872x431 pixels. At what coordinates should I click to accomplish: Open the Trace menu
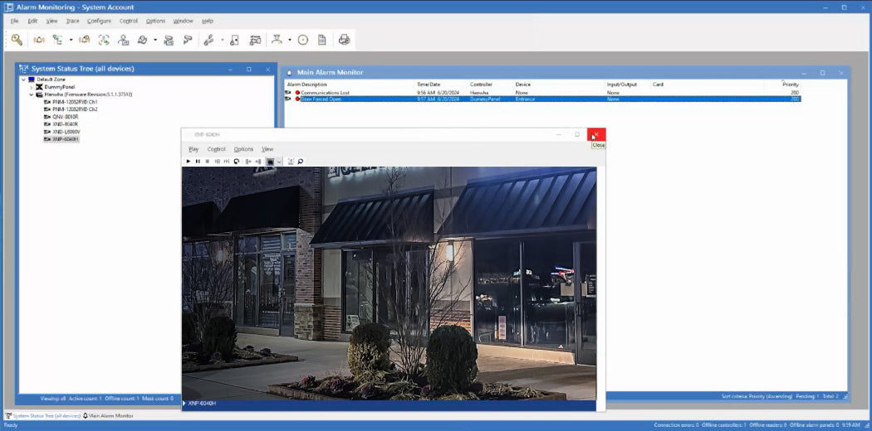click(73, 21)
